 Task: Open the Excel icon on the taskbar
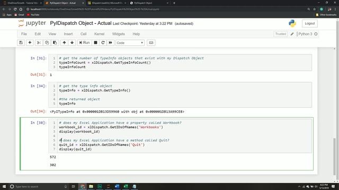(x=126, y=186)
